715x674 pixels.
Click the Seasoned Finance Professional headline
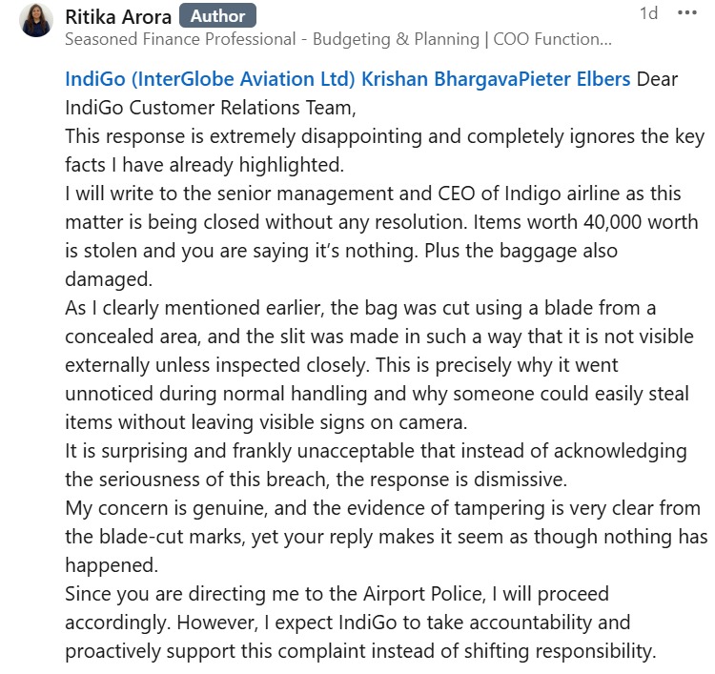click(337, 39)
